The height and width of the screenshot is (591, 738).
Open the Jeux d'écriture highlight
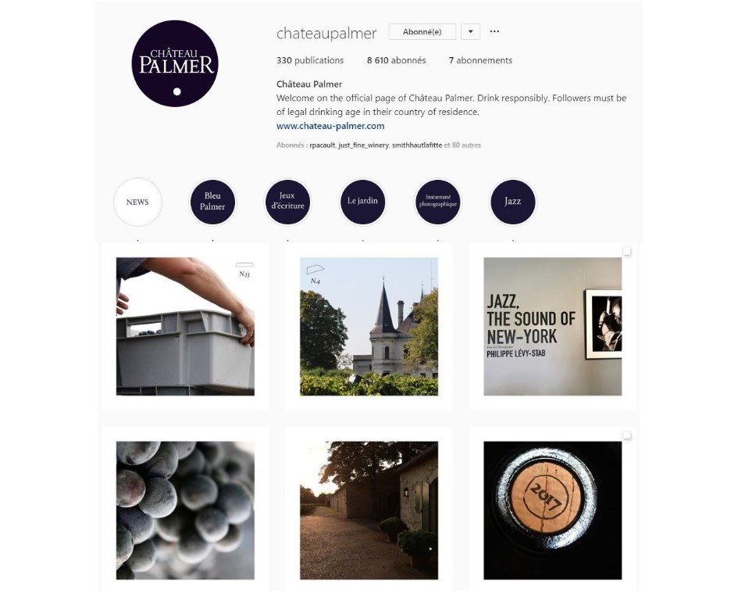[287, 202]
